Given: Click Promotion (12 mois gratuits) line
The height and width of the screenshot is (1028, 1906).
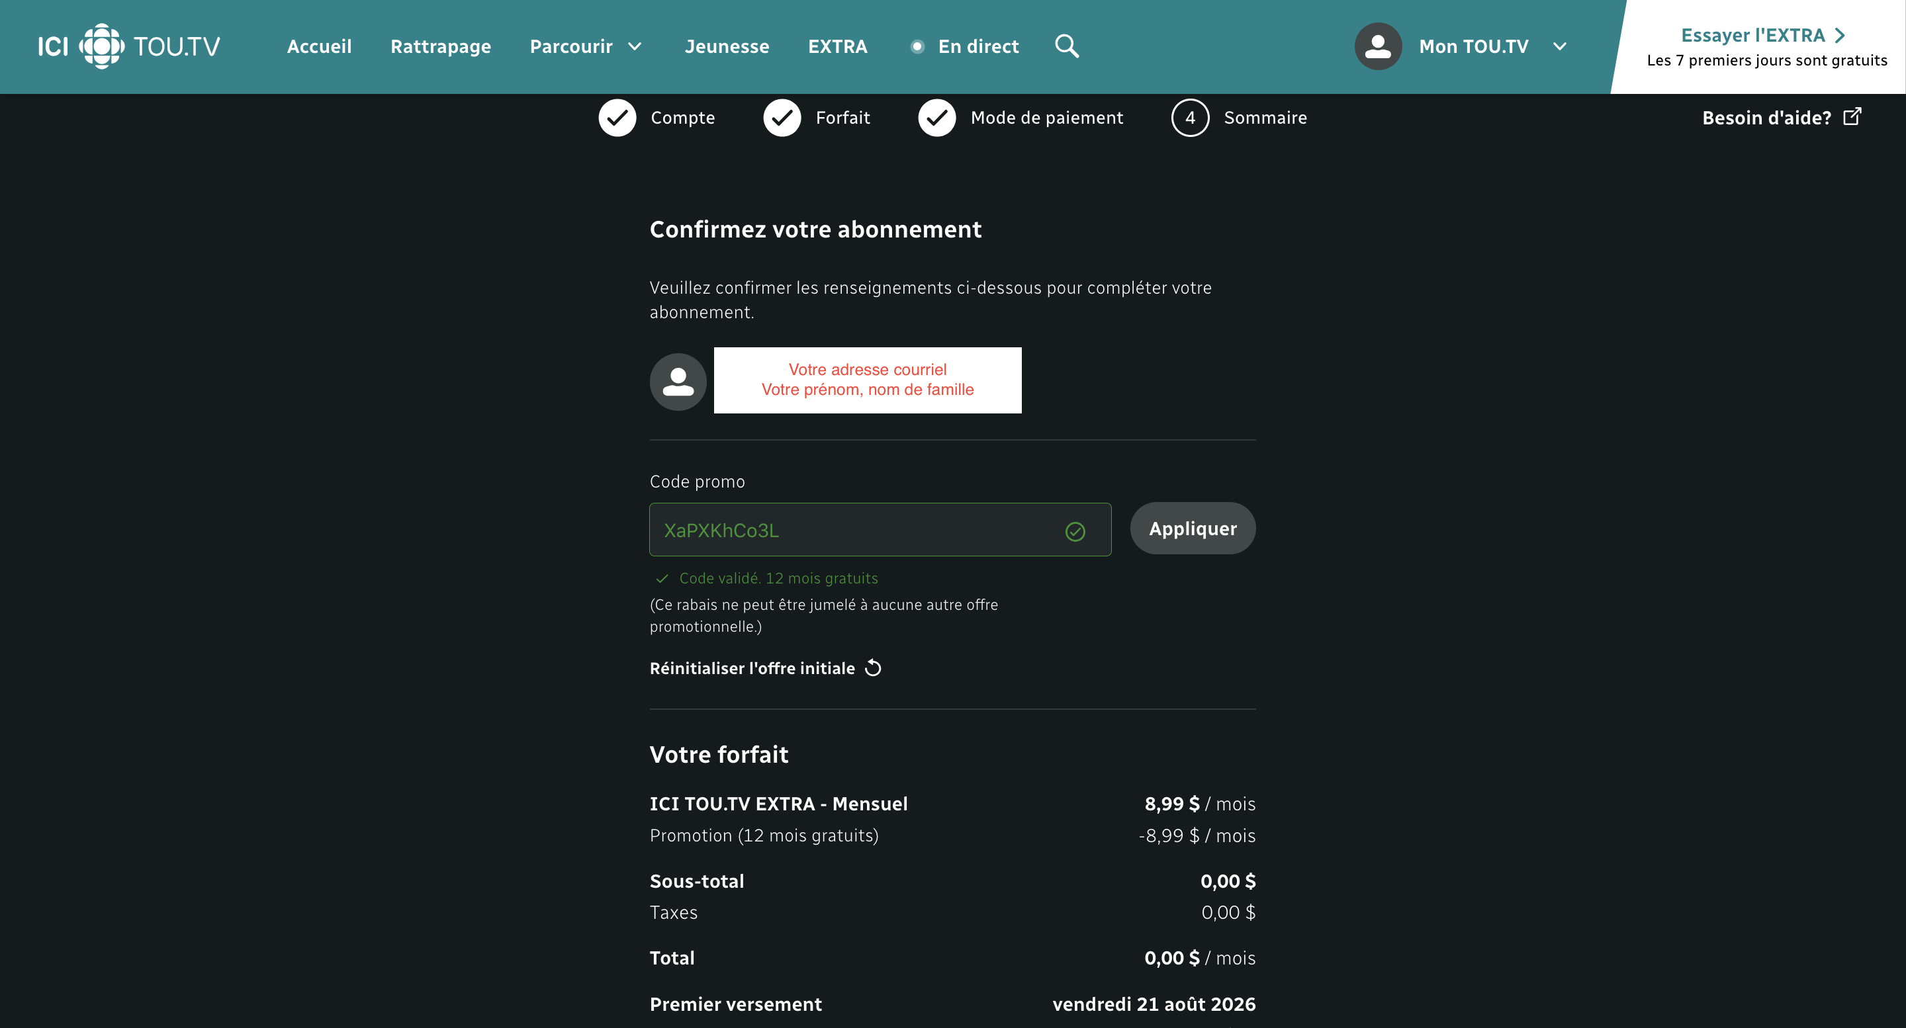Looking at the screenshot, I should coord(764,835).
